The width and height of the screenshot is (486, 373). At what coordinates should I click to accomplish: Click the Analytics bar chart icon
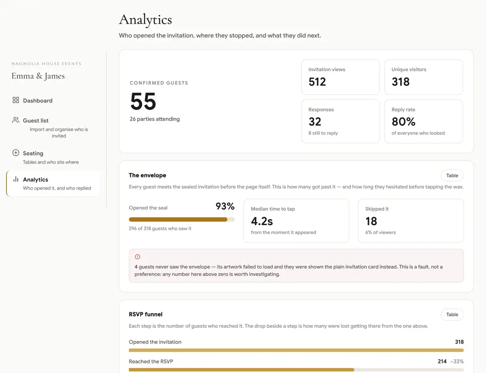pos(16,179)
